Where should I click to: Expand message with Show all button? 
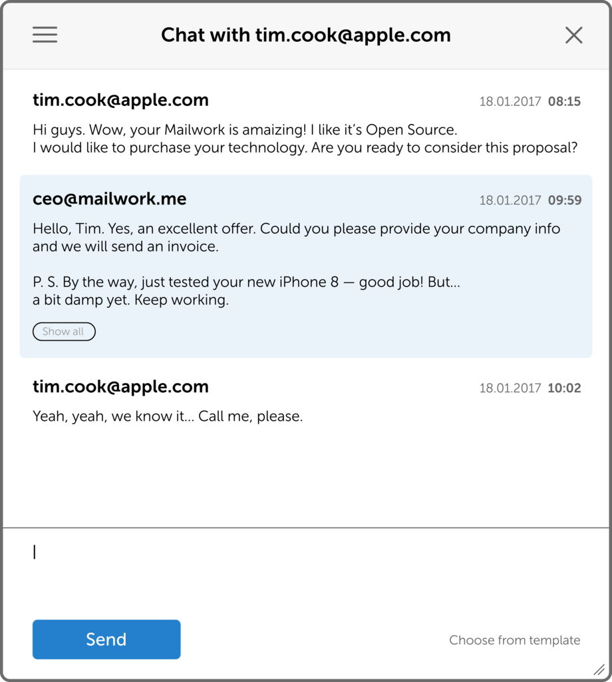coord(64,332)
